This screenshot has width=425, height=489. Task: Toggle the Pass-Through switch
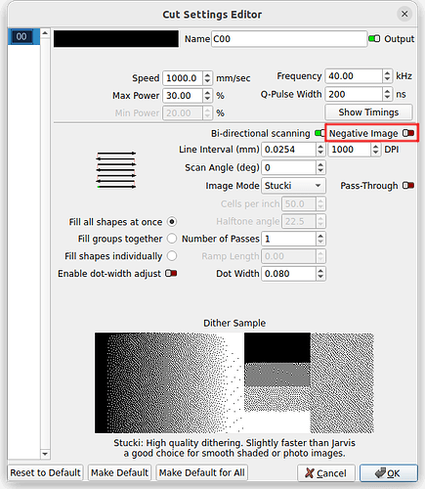point(408,186)
